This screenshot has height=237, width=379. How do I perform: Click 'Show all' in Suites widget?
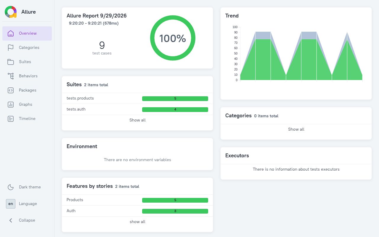137,120
